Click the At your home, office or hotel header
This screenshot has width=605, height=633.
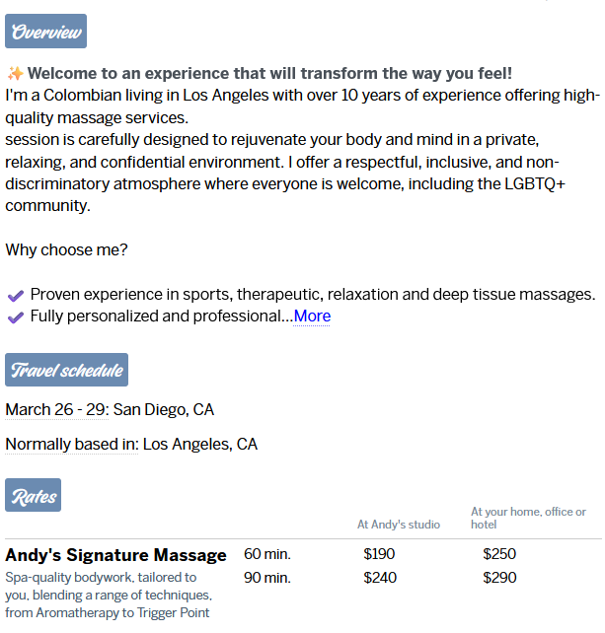528,518
